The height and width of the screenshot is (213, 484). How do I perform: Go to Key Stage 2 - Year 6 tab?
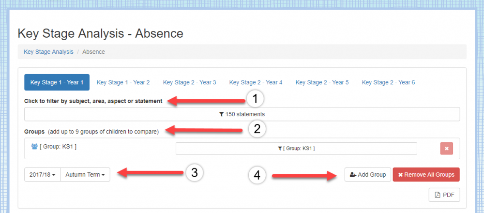pos(388,82)
